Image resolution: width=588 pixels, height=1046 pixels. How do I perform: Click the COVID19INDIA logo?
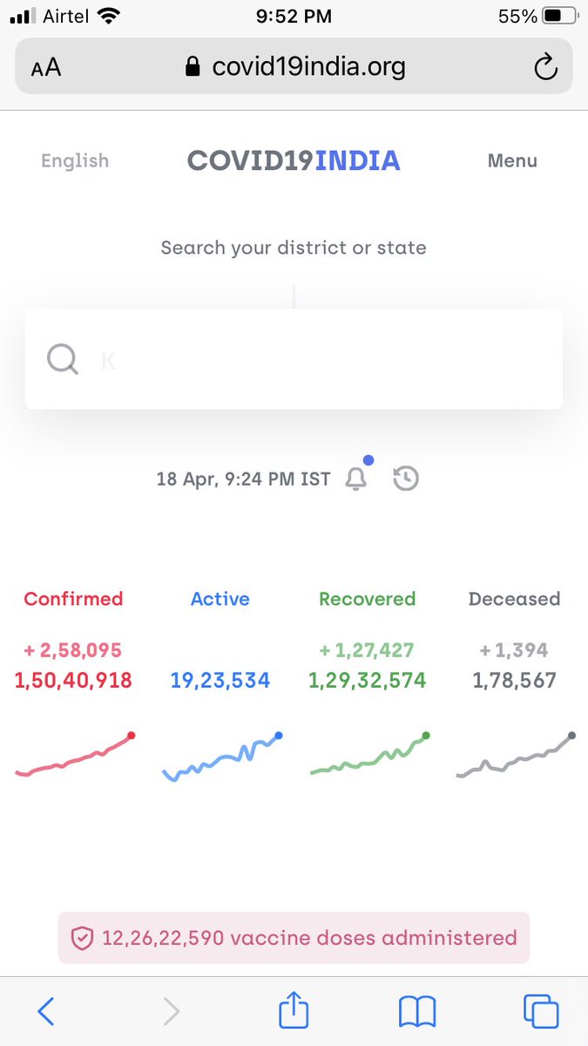(x=294, y=160)
